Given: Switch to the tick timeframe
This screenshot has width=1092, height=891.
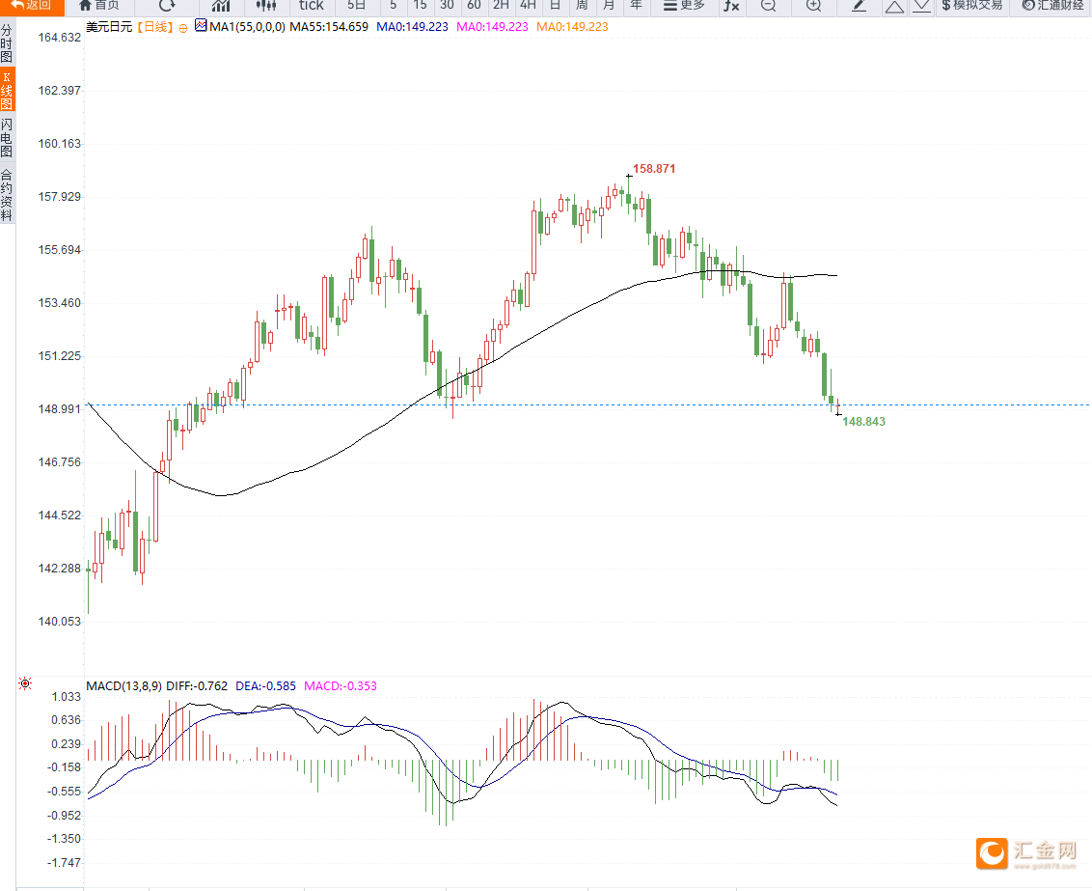Looking at the screenshot, I should pyautogui.click(x=312, y=6).
